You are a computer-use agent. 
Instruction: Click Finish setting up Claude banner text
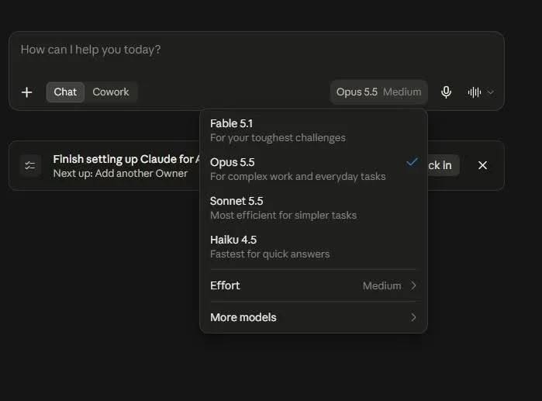126,159
